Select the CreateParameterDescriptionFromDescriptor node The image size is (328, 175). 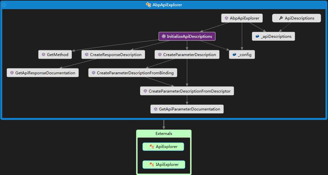(187, 91)
